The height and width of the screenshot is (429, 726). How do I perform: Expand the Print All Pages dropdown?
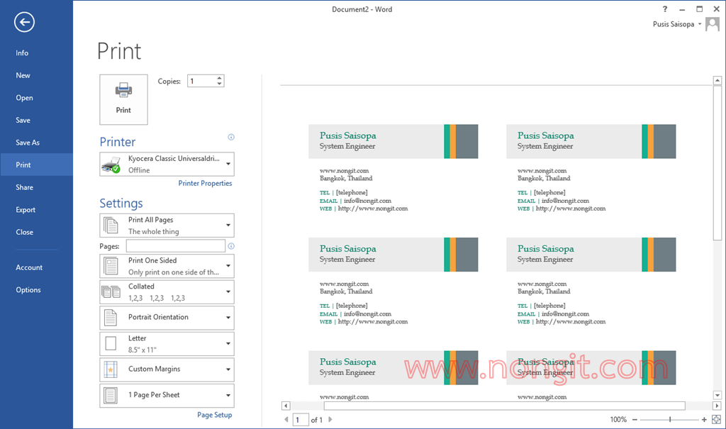pyautogui.click(x=228, y=225)
